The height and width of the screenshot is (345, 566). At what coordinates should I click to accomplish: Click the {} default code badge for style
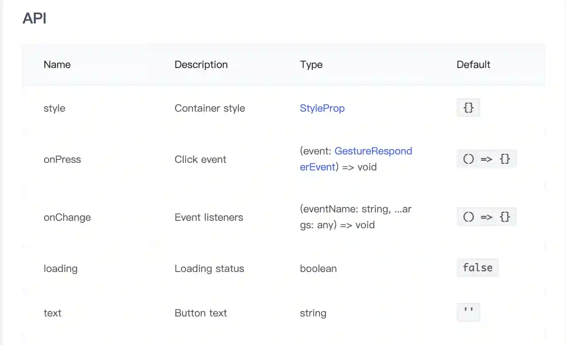click(468, 108)
